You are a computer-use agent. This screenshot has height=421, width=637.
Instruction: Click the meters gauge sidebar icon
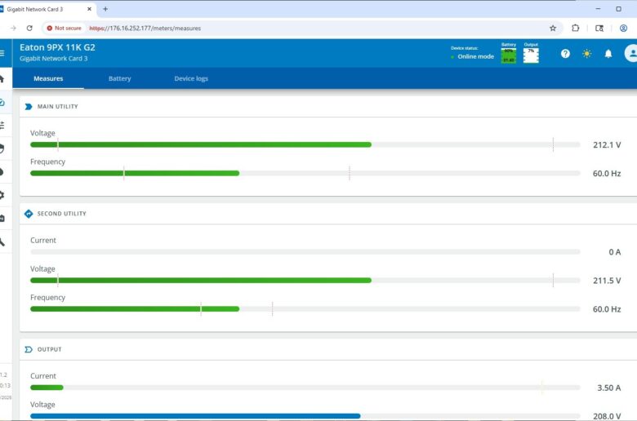pyautogui.click(x=2, y=102)
